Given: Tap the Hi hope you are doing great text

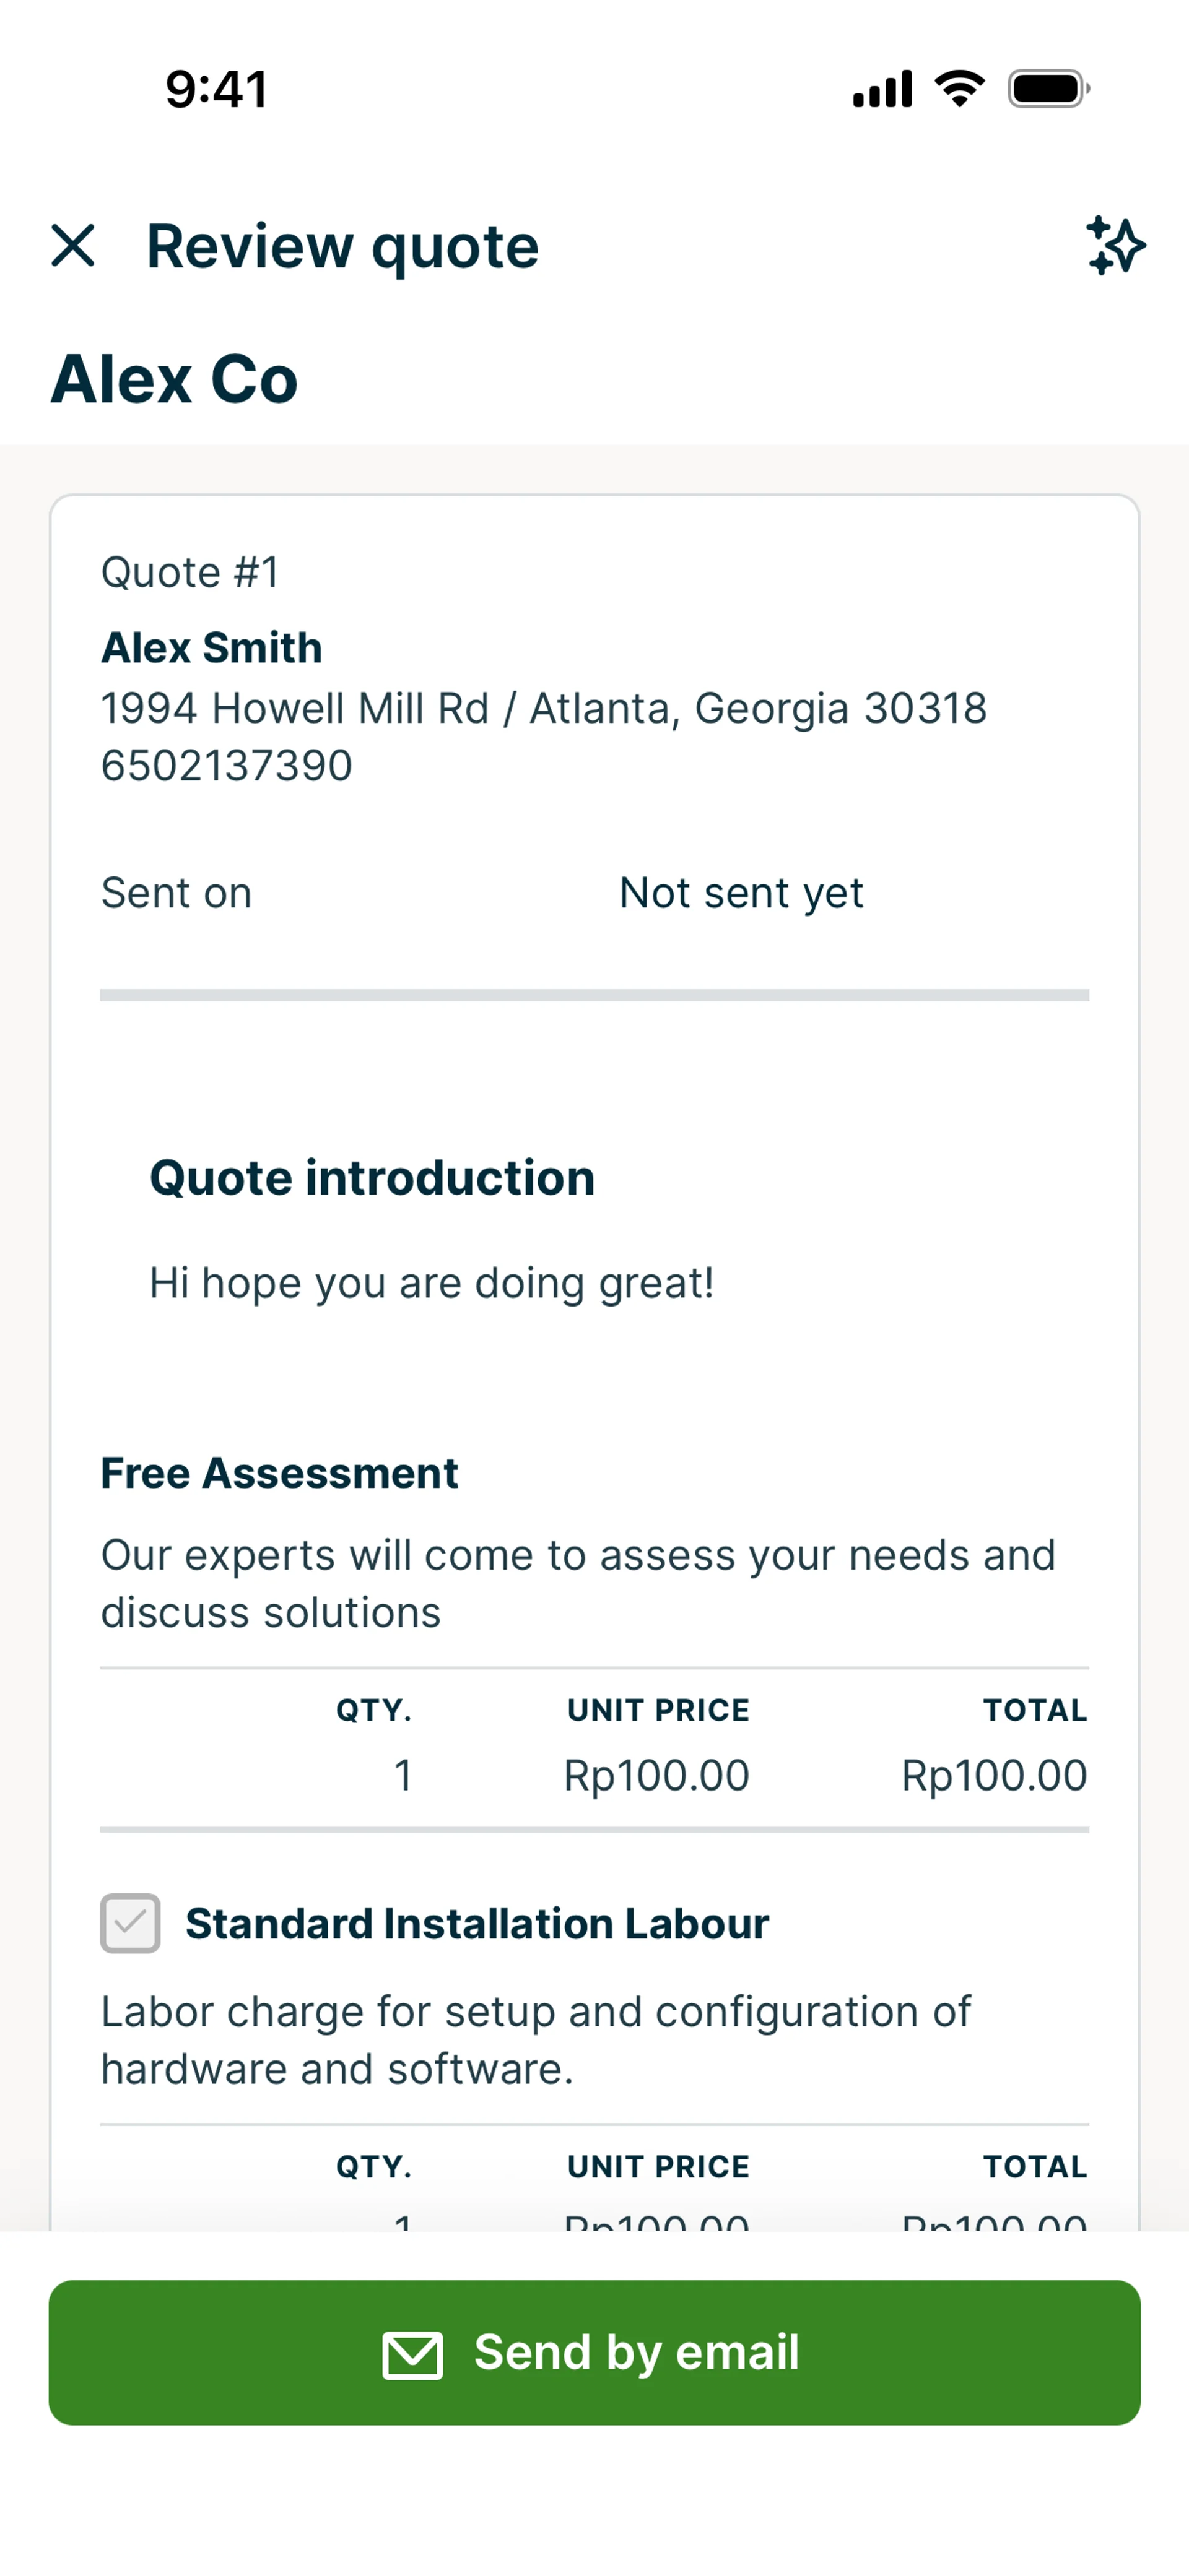Looking at the screenshot, I should pyautogui.click(x=432, y=1283).
